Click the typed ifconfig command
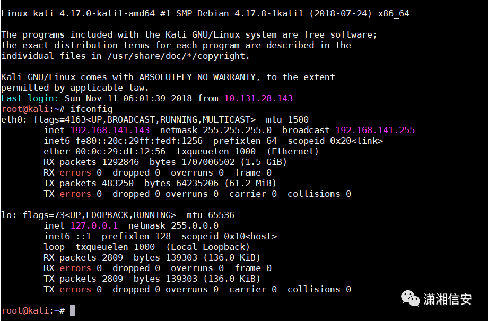The height and width of the screenshot is (321, 488). coord(91,109)
